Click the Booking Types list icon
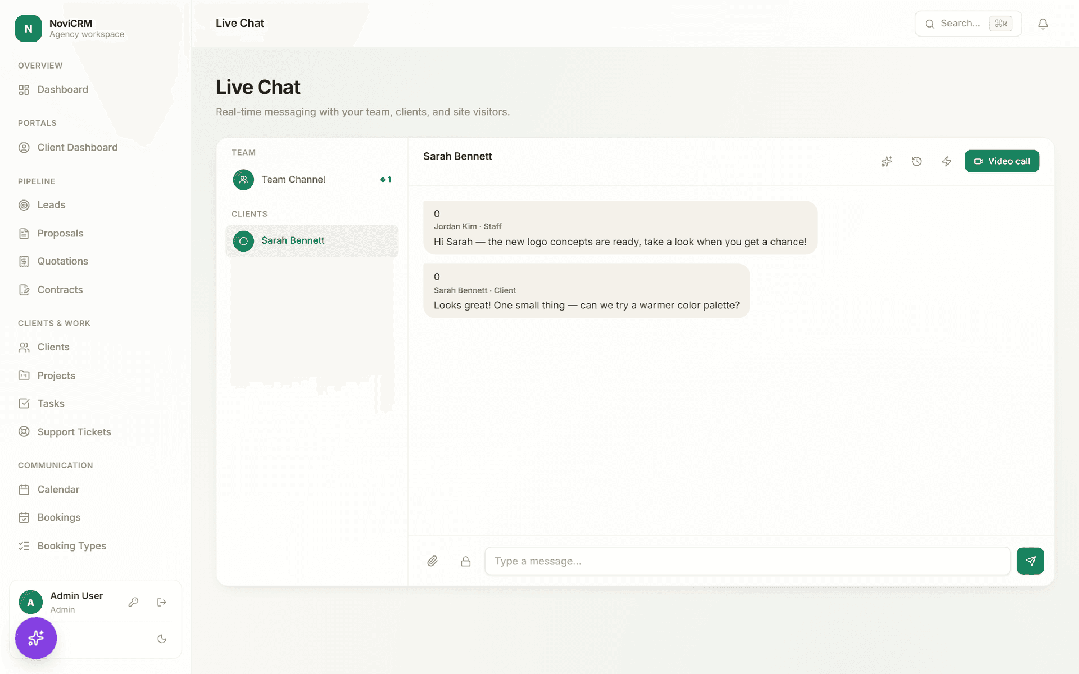Viewport: 1079px width, 674px height. 24,546
